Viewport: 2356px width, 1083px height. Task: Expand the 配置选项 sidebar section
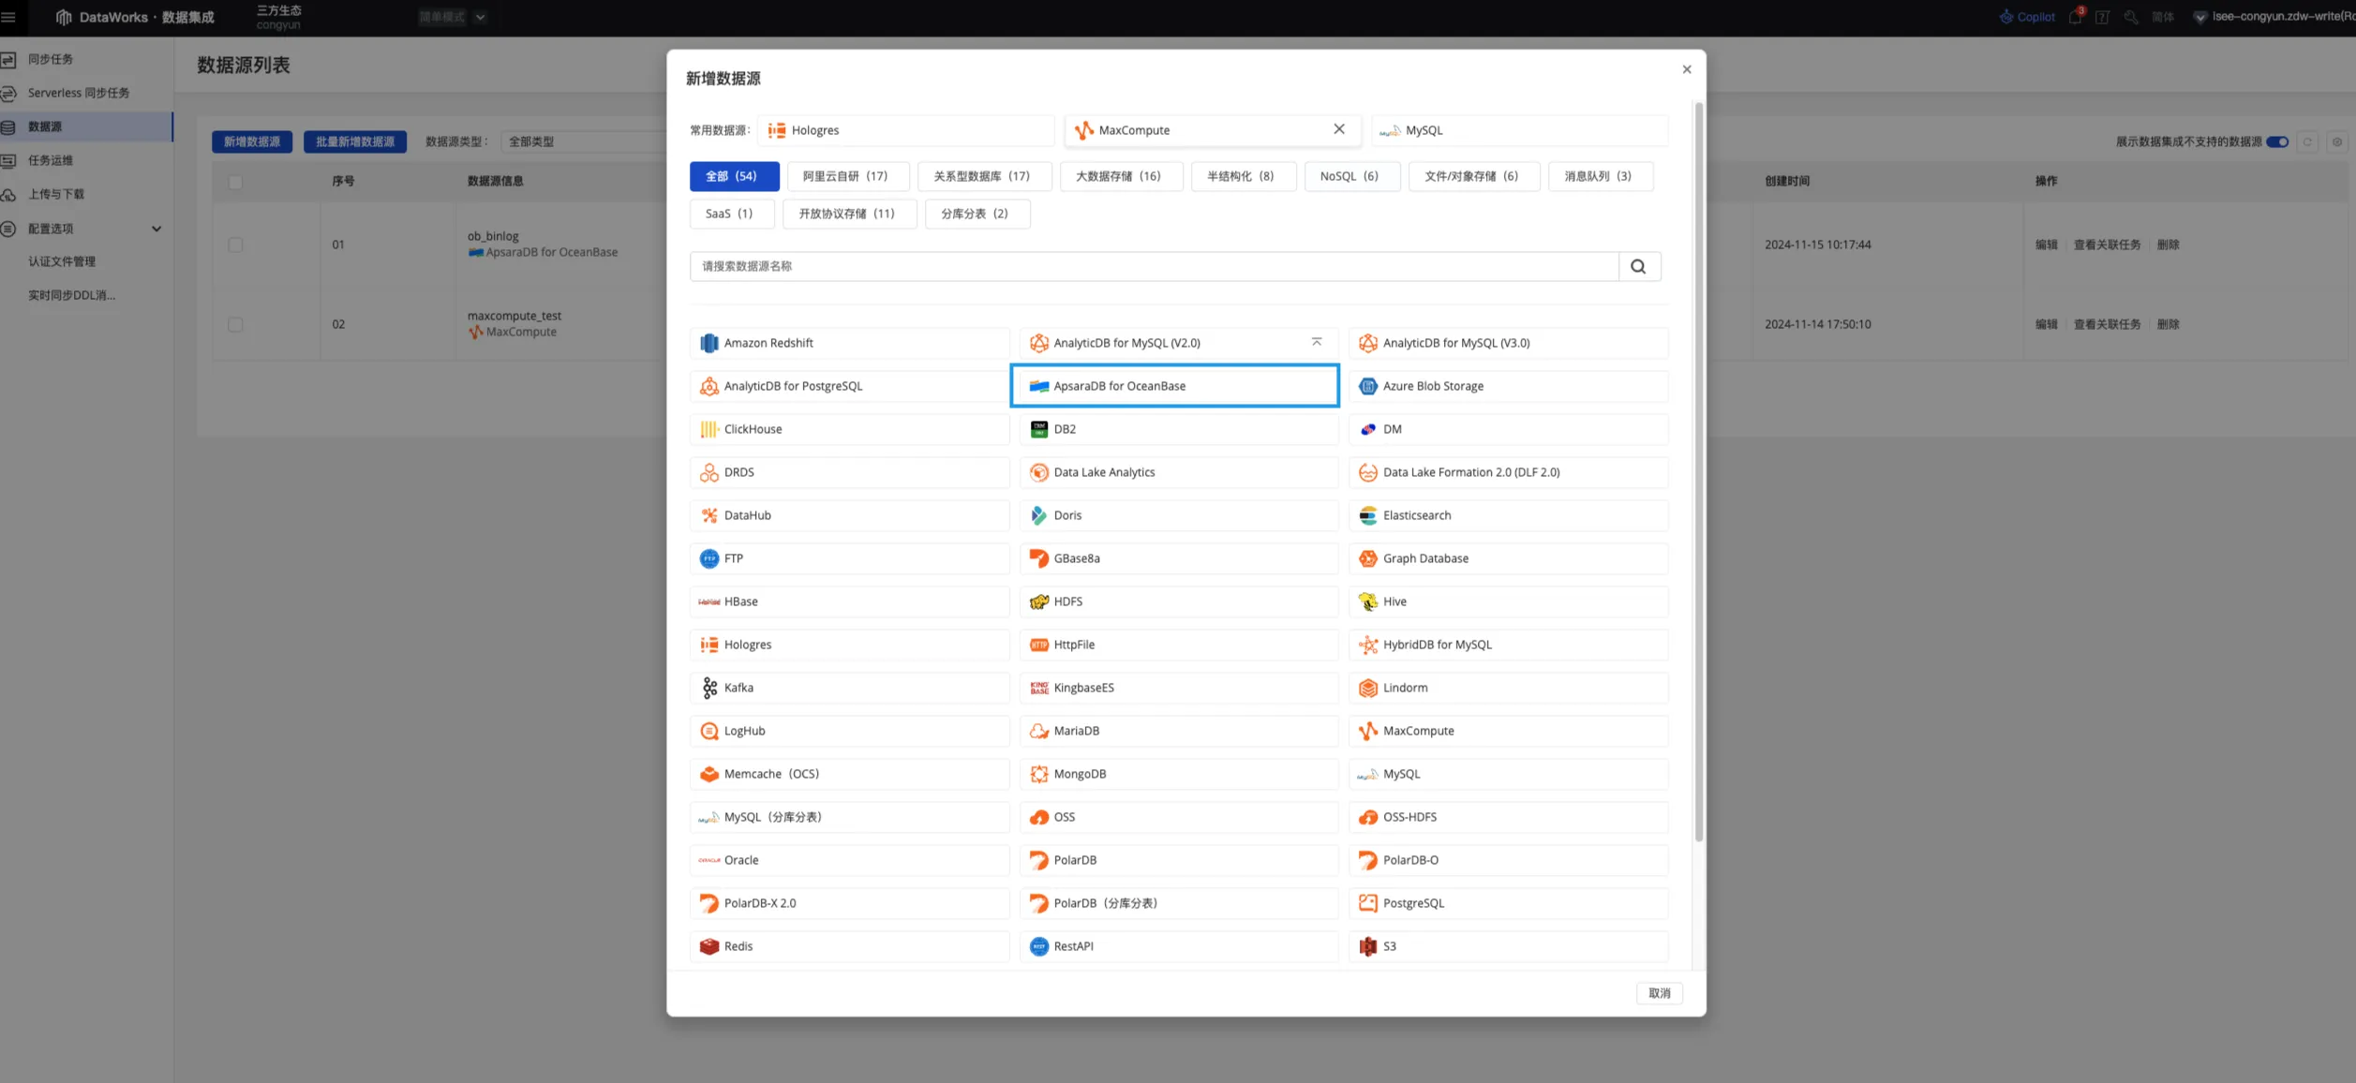tap(157, 229)
